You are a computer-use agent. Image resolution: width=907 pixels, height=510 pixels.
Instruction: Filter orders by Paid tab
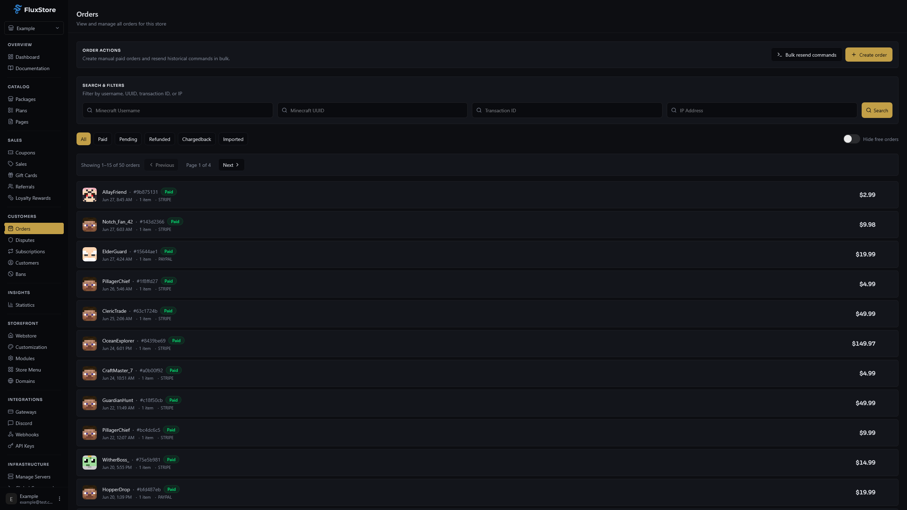[103, 139]
